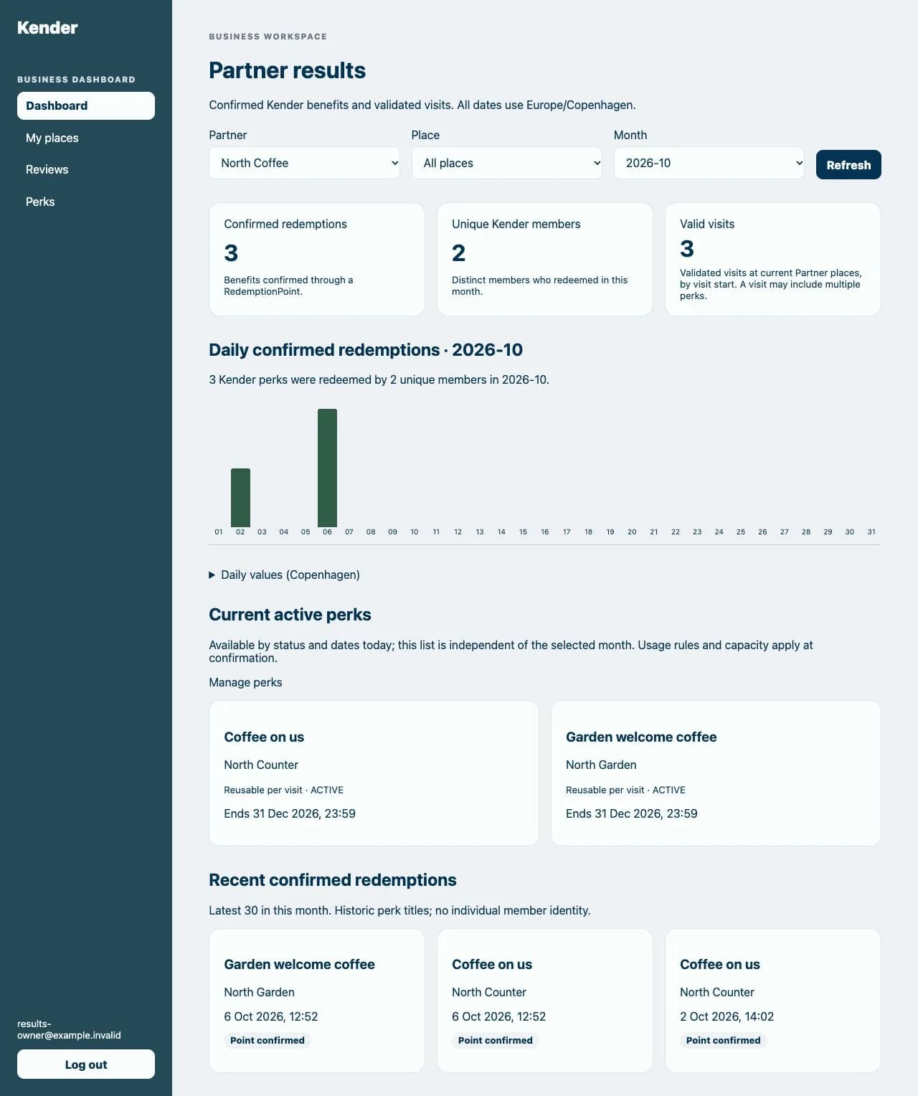Image resolution: width=918 pixels, height=1096 pixels.
Task: Click the Log out button
Action: point(86,1064)
